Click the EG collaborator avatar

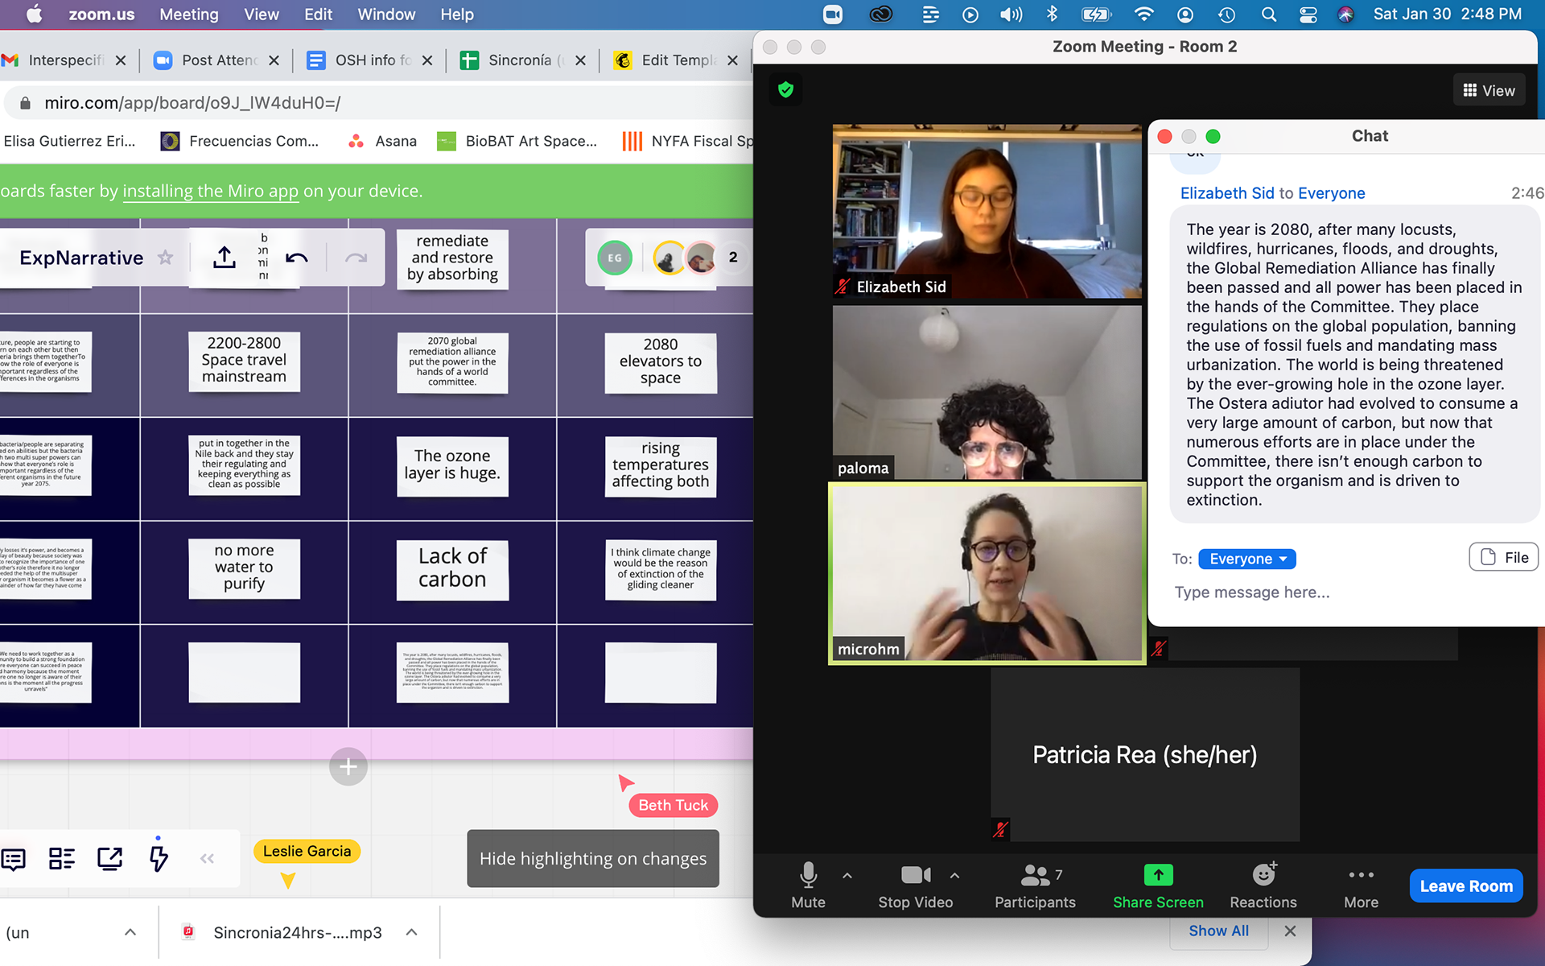pos(615,258)
